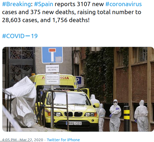Click the worker wearing purple gloves
Image resolution: width=154 pixels, height=142 pixels.
pos(115,115)
